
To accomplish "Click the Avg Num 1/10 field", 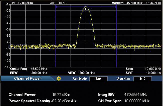I will pos(142,79).
